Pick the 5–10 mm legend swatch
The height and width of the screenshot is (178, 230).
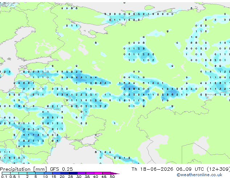click(40, 173)
